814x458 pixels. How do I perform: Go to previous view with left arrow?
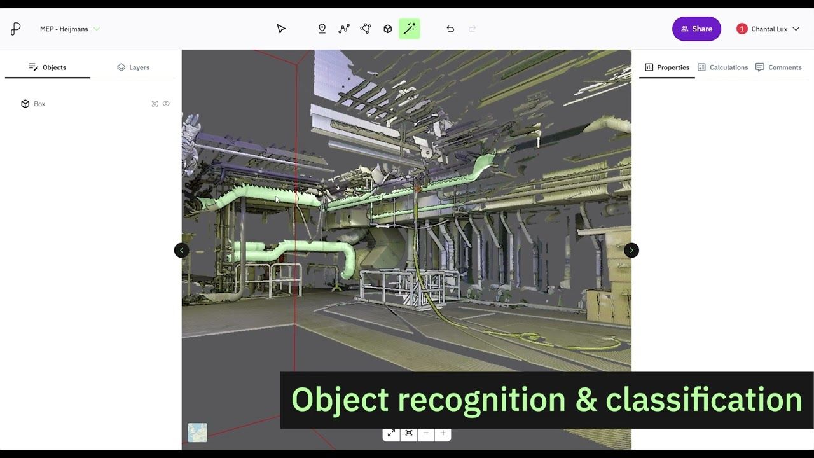[x=181, y=250]
